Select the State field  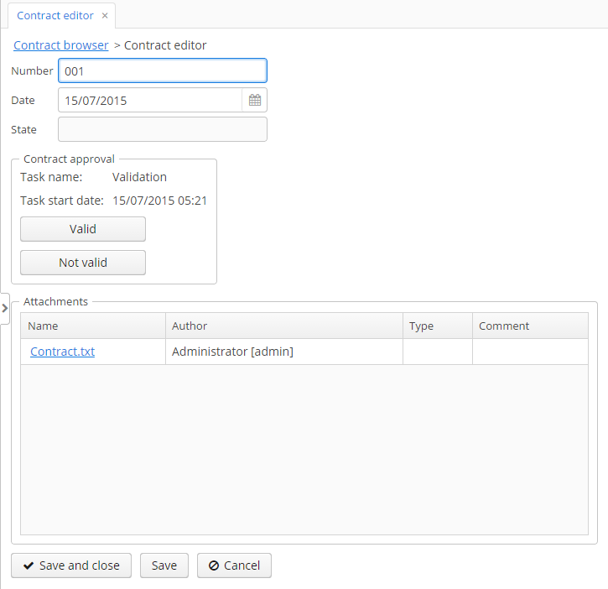(162, 130)
